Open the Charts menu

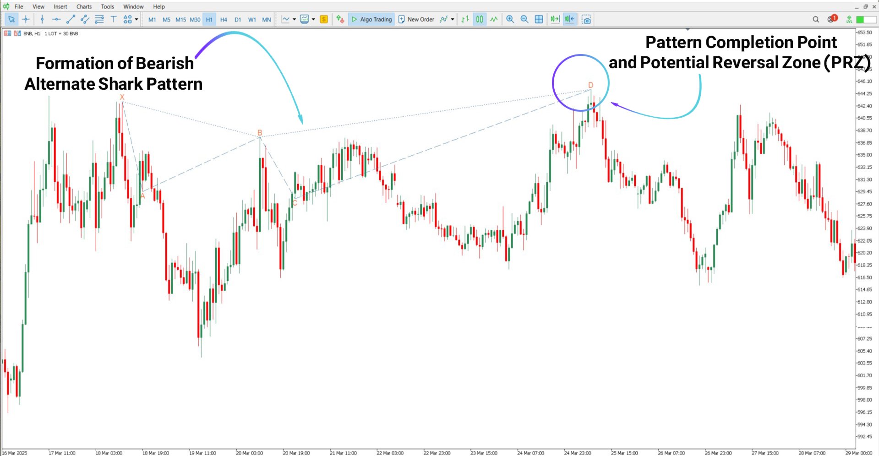[x=84, y=6]
